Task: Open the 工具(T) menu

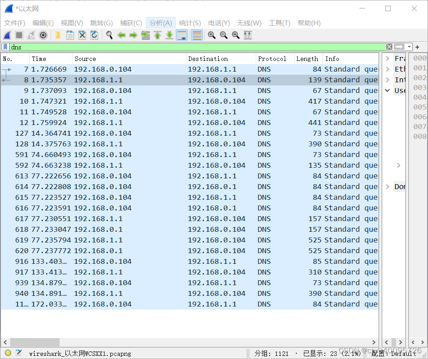Action: tap(279, 23)
